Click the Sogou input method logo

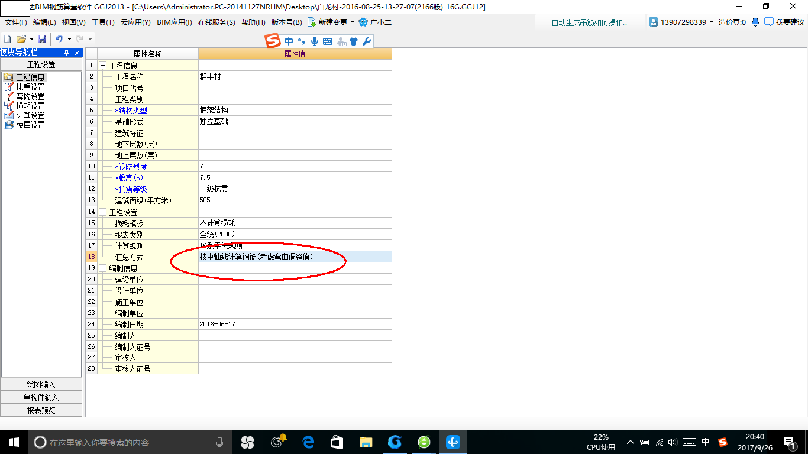[x=273, y=41]
